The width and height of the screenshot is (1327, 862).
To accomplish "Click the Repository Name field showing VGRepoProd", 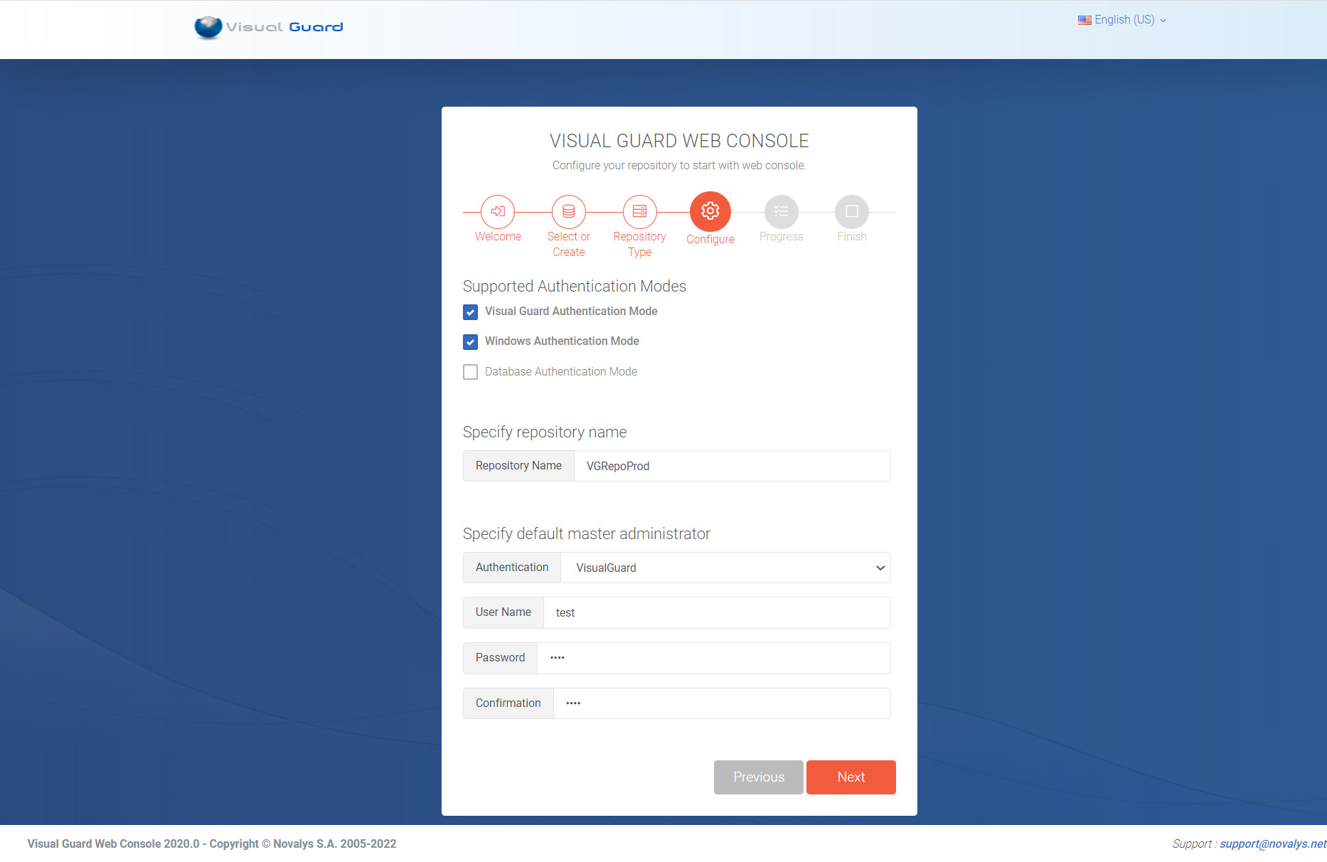I will click(x=731, y=466).
